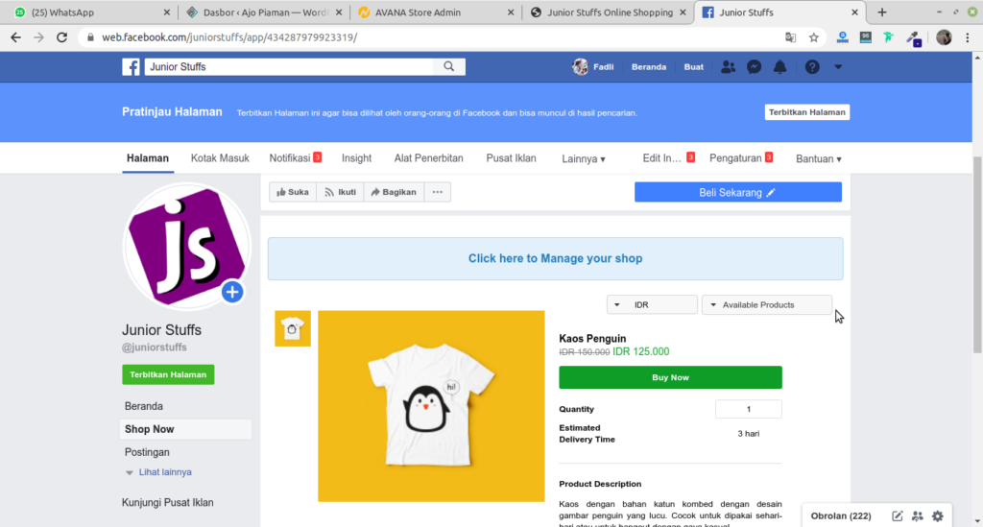The width and height of the screenshot is (983, 527).
Task: Click green Buy Now button
Action: click(670, 378)
